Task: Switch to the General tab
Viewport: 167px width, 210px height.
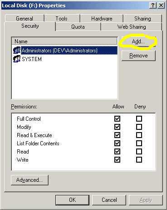Action: tap(25, 18)
